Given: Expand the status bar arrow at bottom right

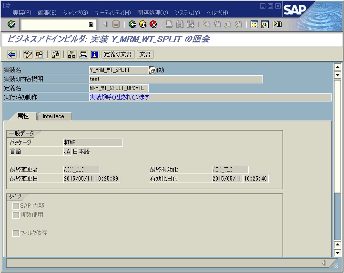Looking at the screenshot, I should pos(323,263).
